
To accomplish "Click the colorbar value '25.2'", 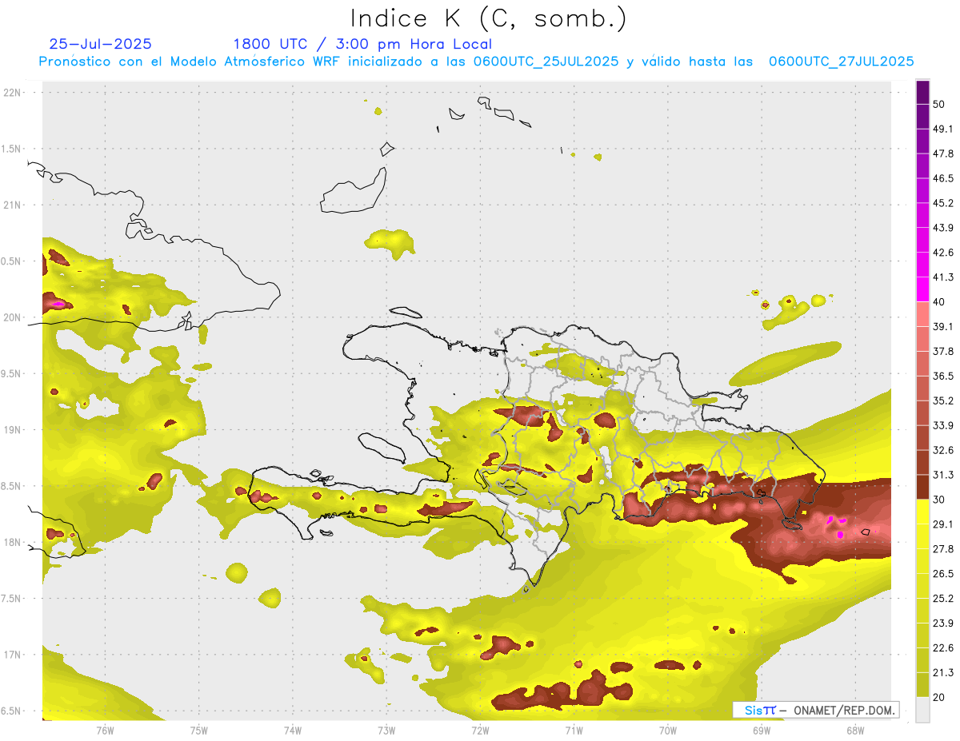I will 943,599.
